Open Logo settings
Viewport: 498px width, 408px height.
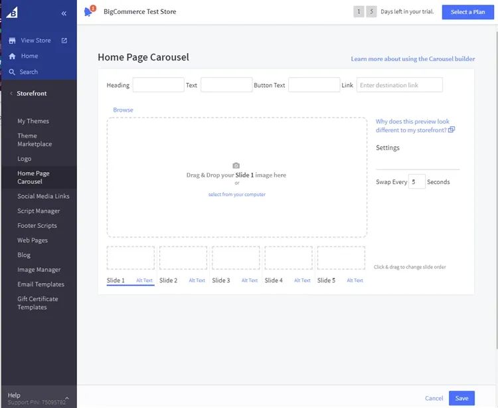point(25,159)
